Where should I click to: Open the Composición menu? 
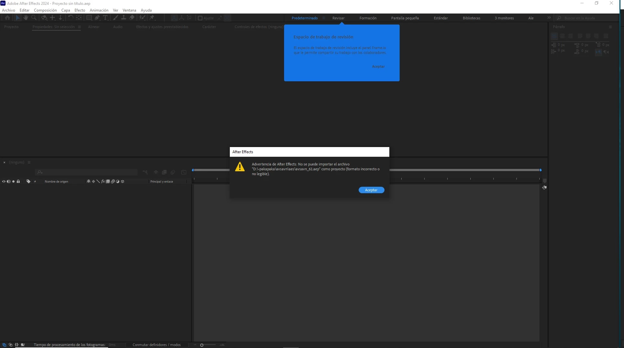tap(45, 10)
